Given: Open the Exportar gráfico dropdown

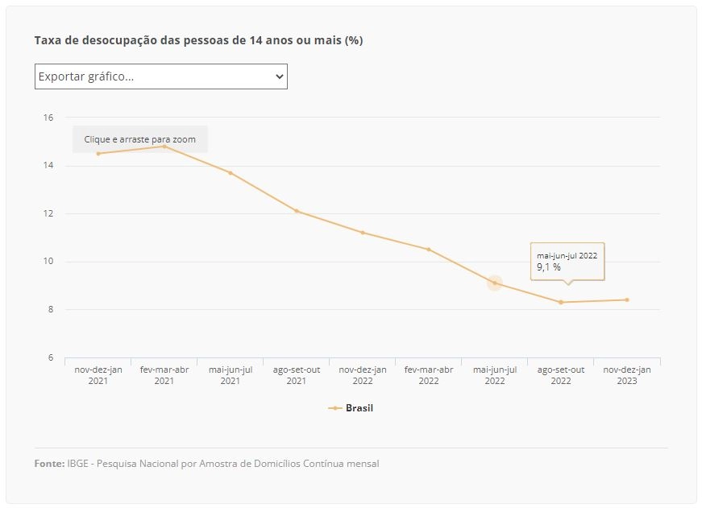Looking at the screenshot, I should pyautogui.click(x=160, y=76).
